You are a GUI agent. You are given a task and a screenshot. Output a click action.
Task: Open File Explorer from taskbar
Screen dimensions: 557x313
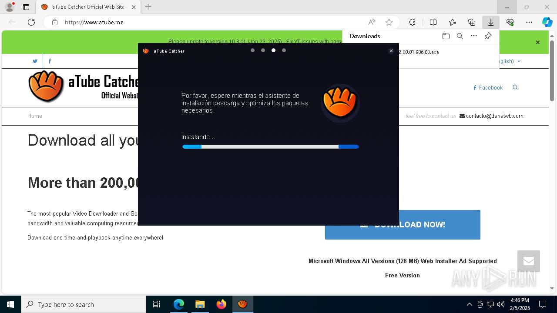tap(200, 304)
